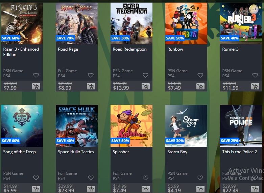Toggle Runner3 wishlist heart

[255, 75]
